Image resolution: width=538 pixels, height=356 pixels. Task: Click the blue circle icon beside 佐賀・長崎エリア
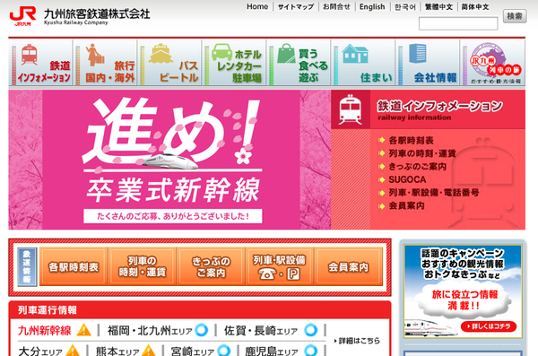[x=311, y=330]
